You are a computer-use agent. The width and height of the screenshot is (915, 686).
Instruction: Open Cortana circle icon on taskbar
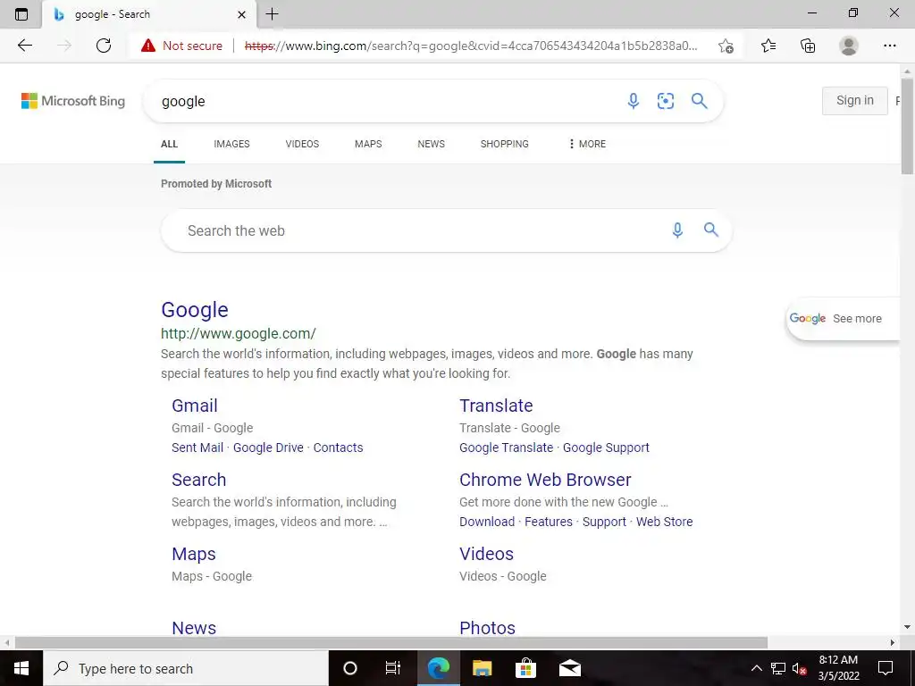click(350, 668)
